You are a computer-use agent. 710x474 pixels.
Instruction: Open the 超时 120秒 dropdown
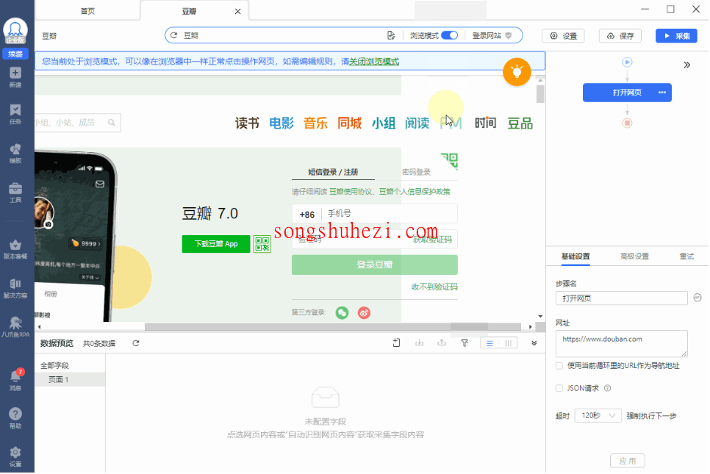(598, 415)
